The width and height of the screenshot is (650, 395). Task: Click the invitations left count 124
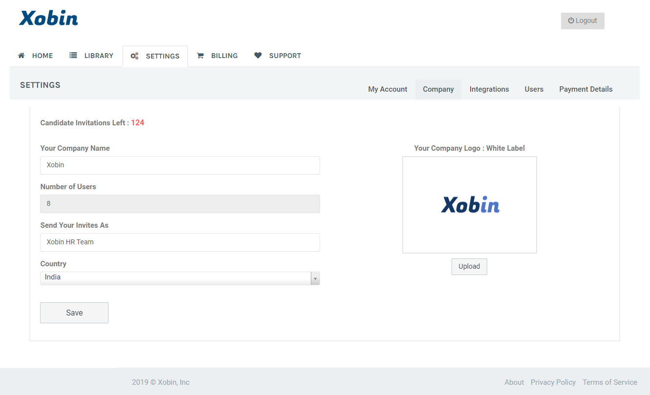tap(138, 123)
